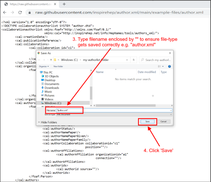Click the browser back arrow
Screen dimensions: 211x182
5,12
